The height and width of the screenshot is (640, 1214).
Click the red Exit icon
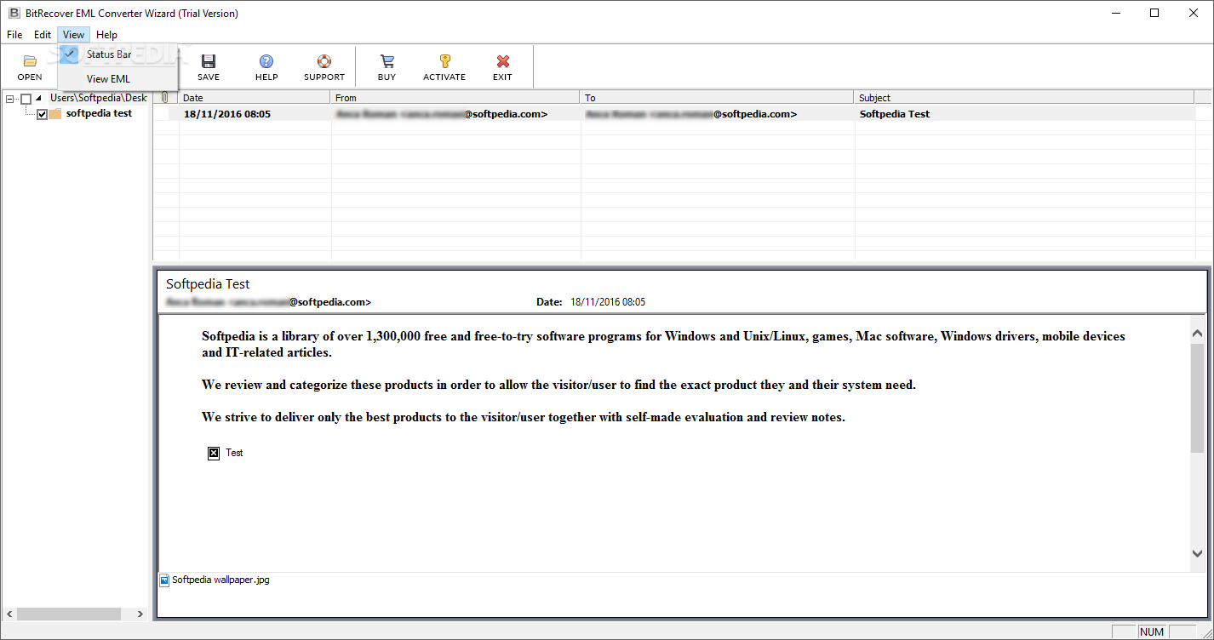click(502, 61)
